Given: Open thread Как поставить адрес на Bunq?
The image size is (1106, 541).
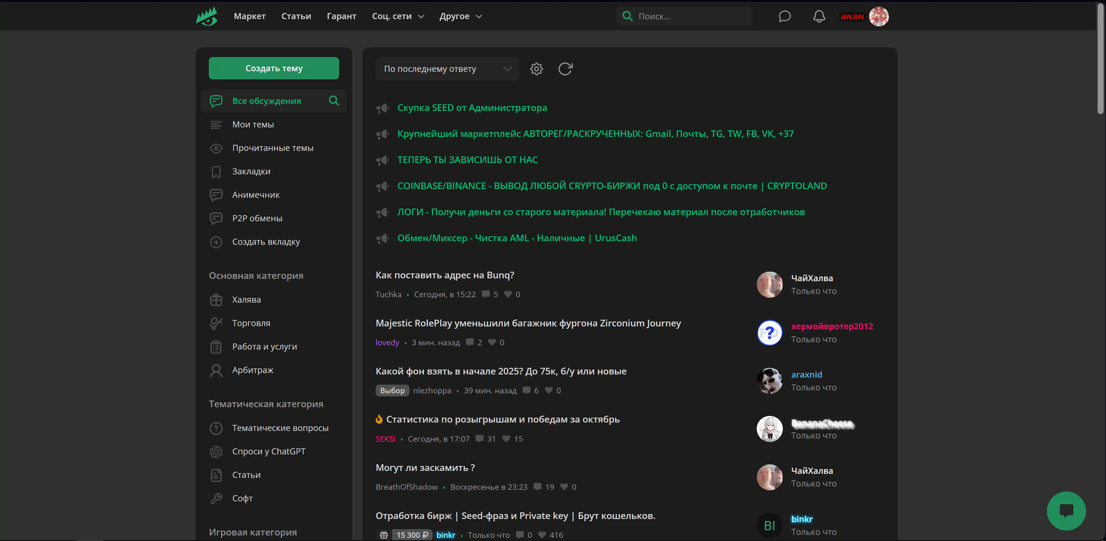Looking at the screenshot, I should pyautogui.click(x=444, y=275).
